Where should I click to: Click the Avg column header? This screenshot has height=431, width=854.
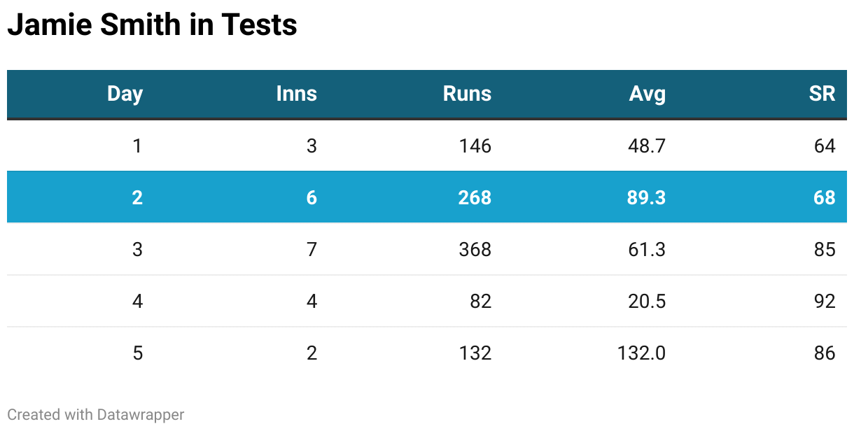(647, 94)
